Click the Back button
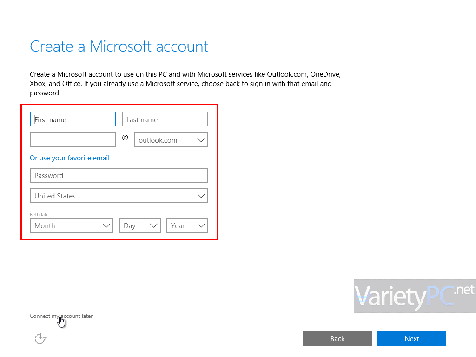 coord(337,338)
